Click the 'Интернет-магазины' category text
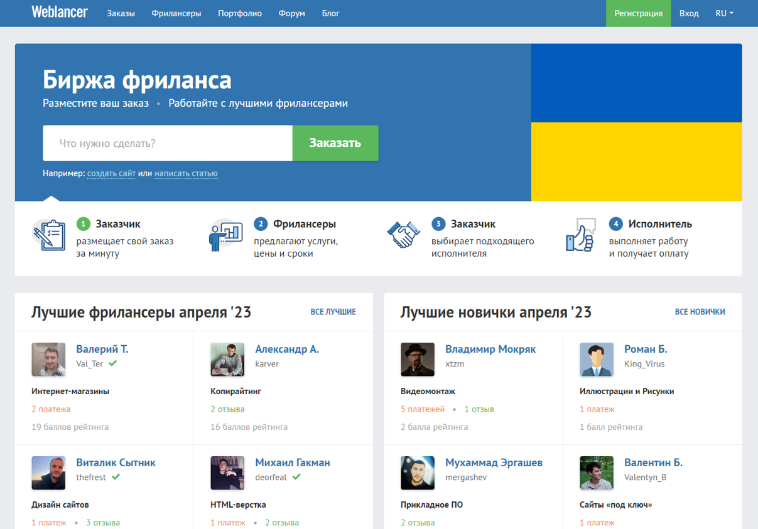This screenshot has height=529, width=758. point(70,391)
